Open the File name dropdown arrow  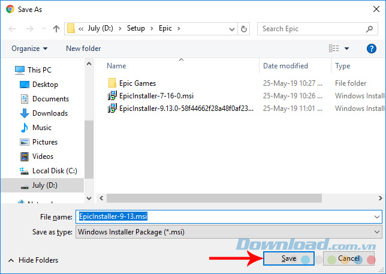(x=377, y=217)
